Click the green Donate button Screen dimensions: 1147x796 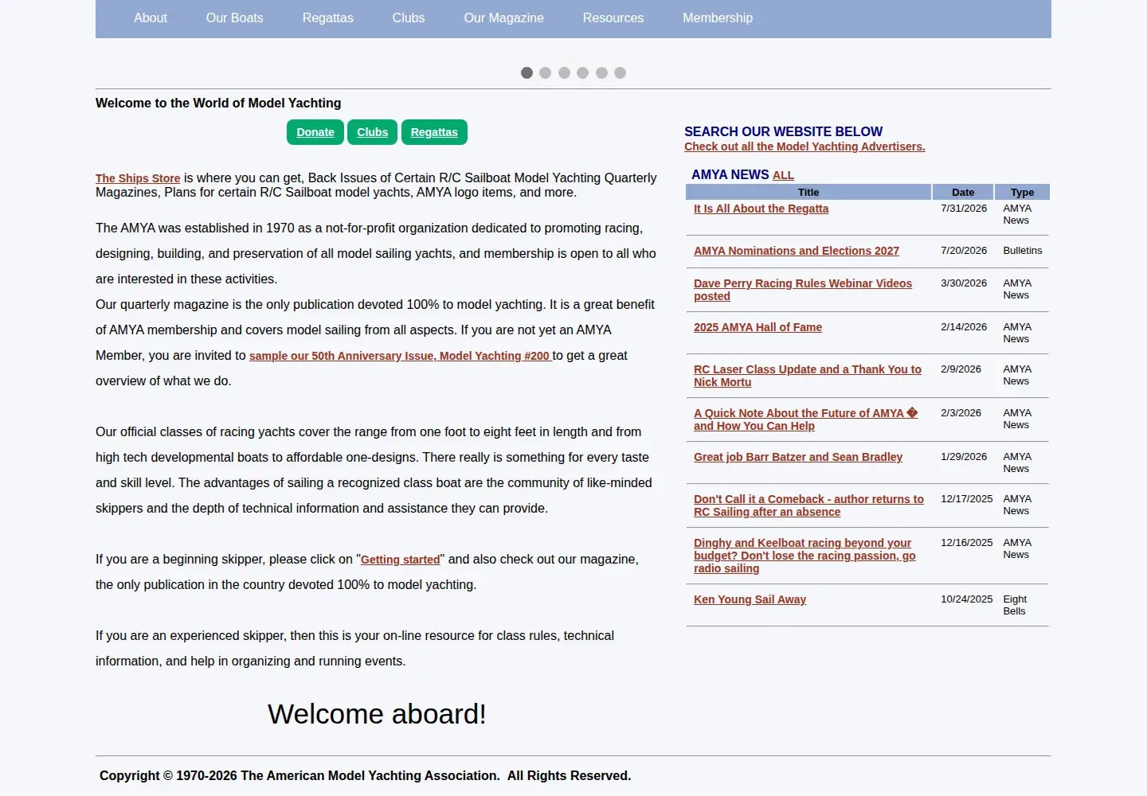coord(315,132)
